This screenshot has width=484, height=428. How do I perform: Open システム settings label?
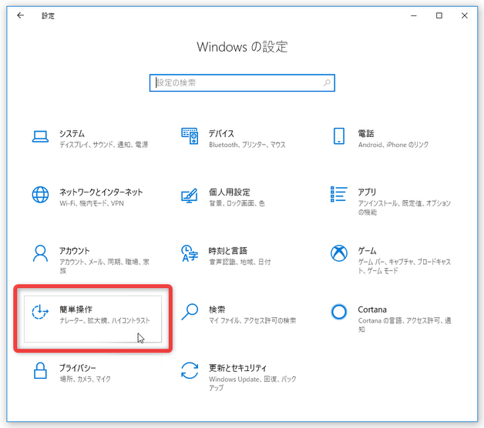click(72, 133)
